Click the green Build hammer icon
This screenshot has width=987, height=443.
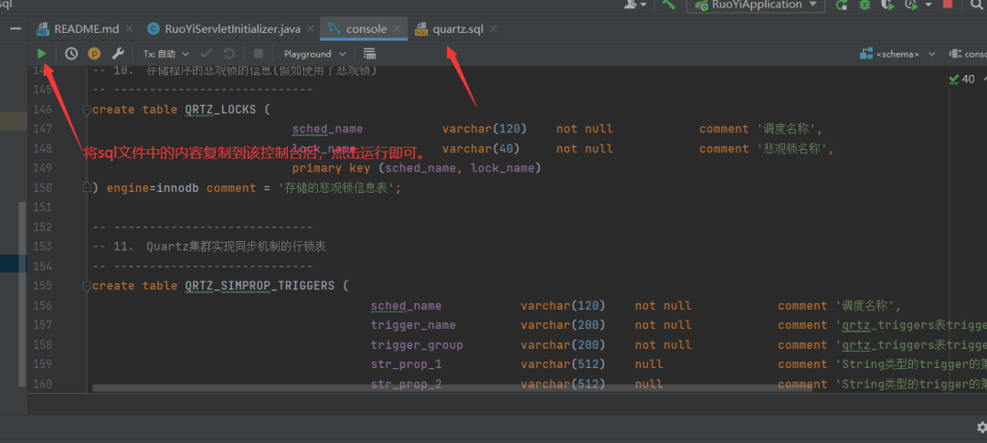[x=668, y=5]
